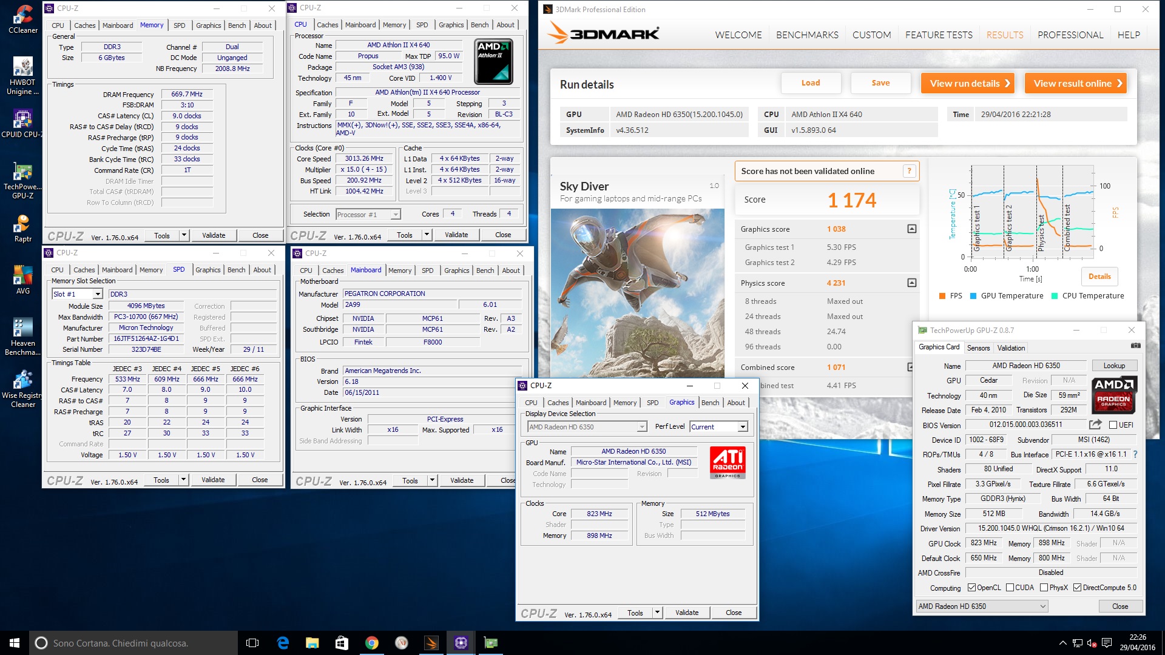Click Lookup button in GPU-Z
This screenshot has height=655, width=1165.
point(1114,366)
